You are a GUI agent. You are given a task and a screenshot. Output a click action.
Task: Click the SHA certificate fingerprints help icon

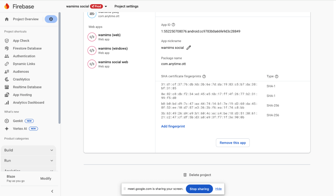click(x=204, y=76)
